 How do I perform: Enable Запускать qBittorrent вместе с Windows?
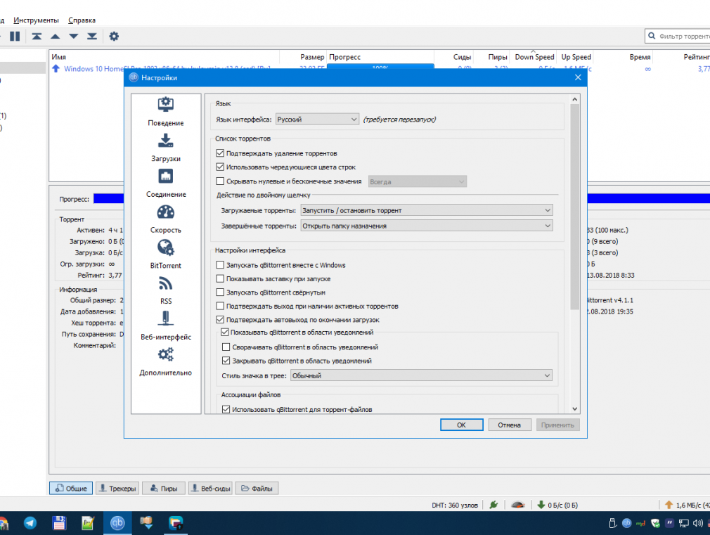tap(220, 265)
